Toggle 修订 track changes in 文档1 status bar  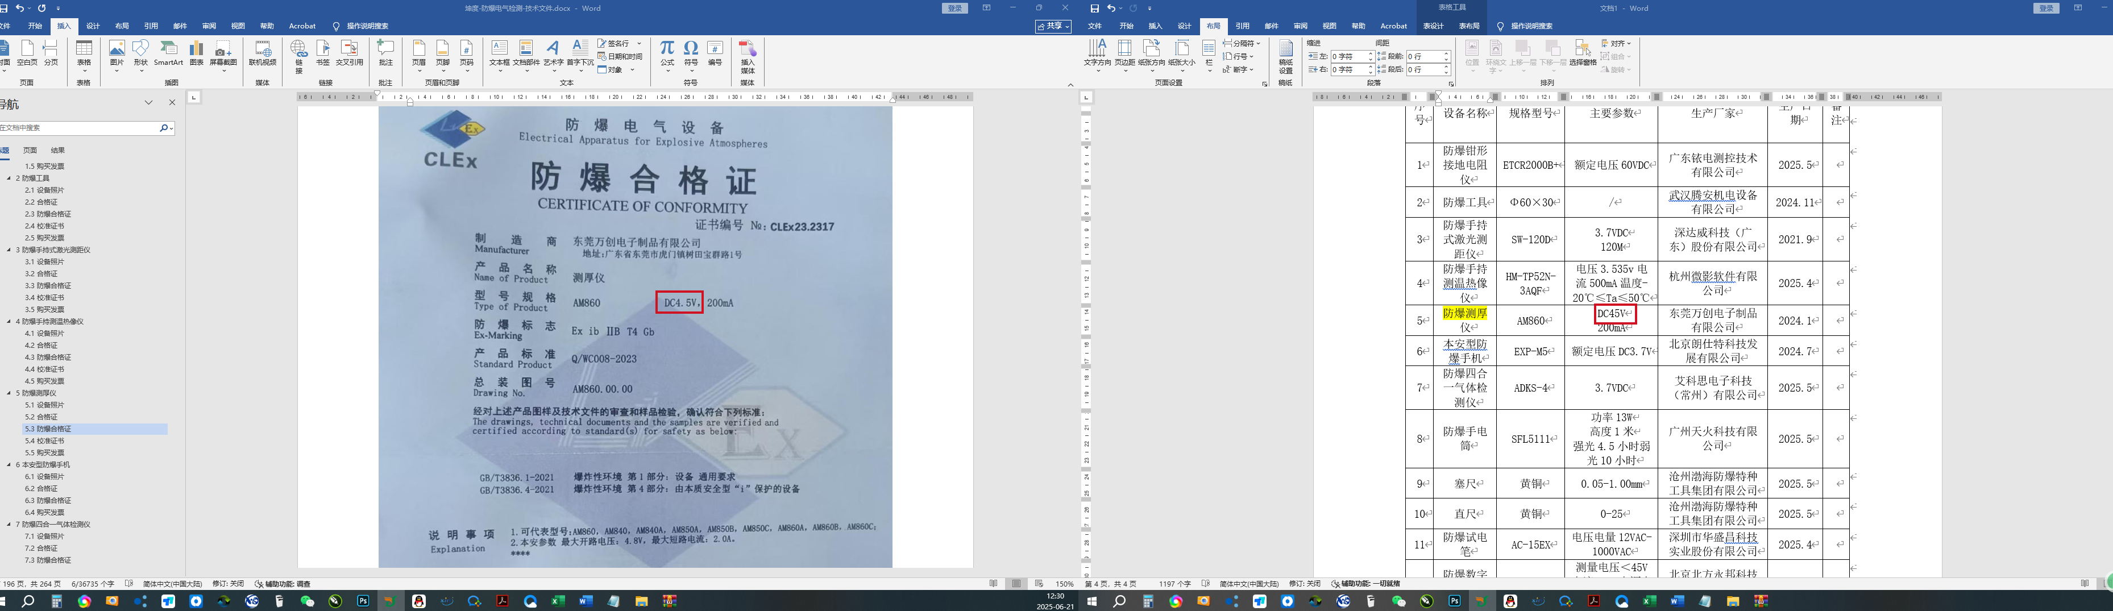[1305, 584]
